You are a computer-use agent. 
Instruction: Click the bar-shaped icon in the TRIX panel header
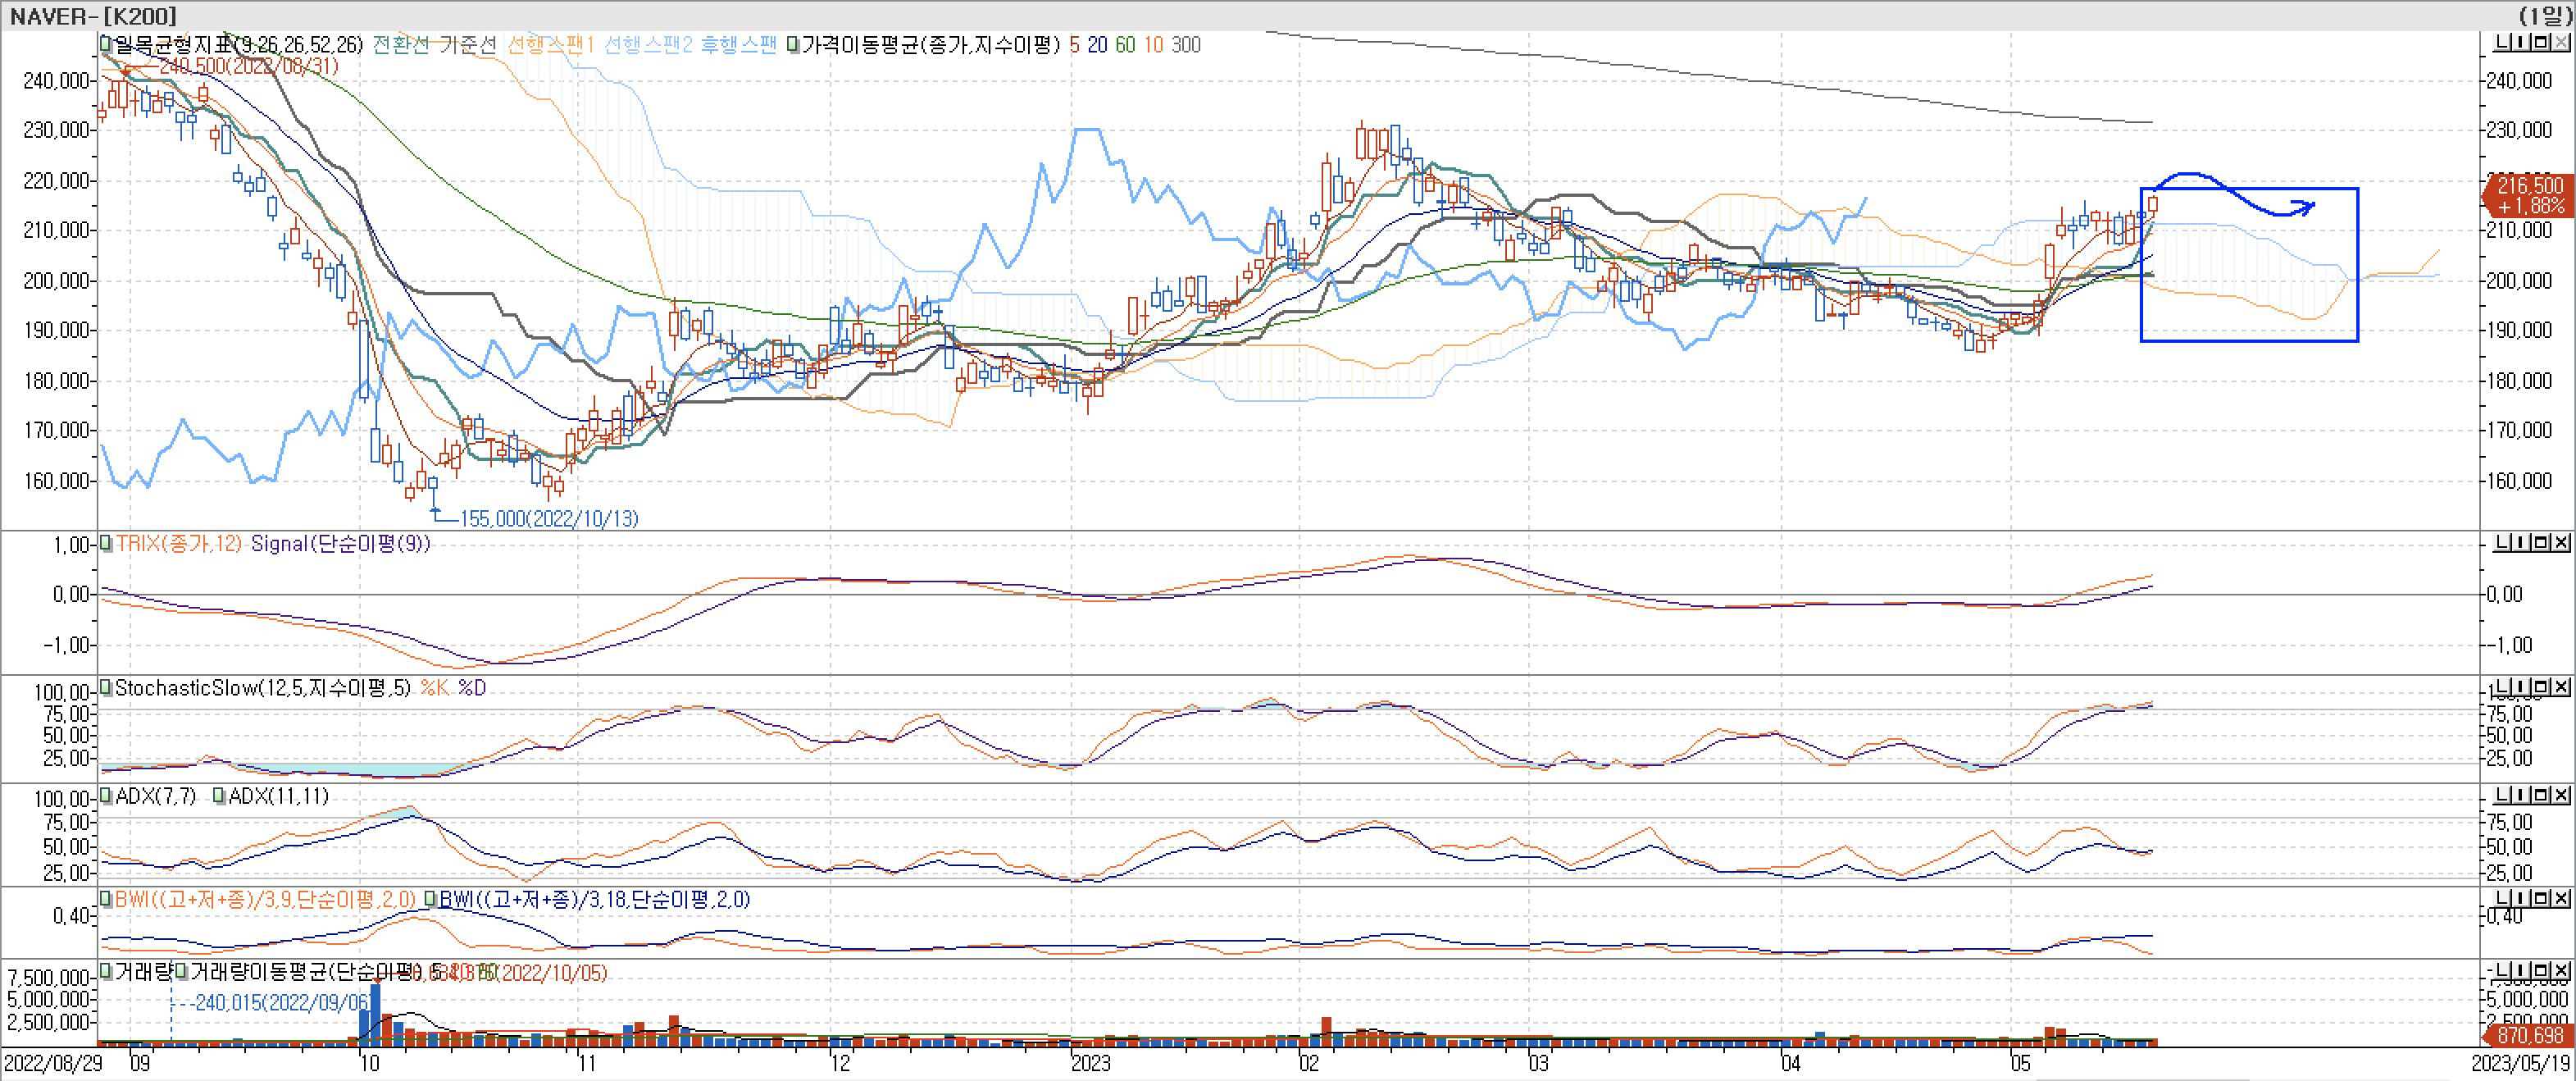click(2522, 543)
